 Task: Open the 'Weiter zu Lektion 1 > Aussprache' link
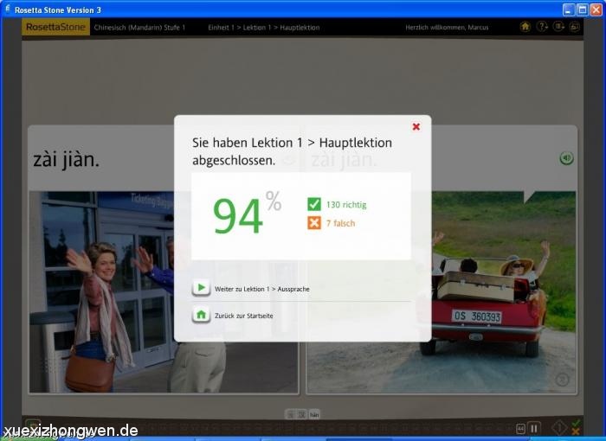(x=262, y=289)
